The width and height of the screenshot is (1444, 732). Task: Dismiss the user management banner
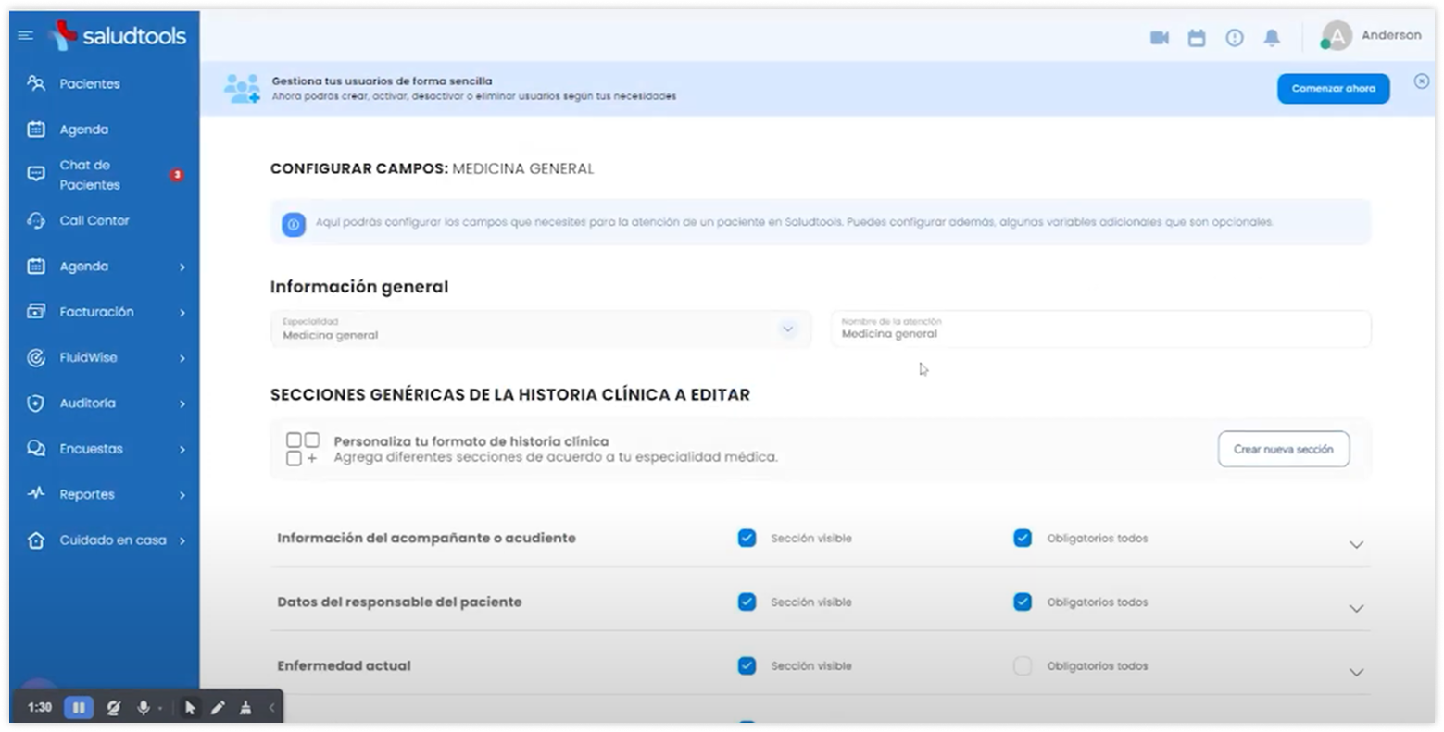pos(1422,81)
